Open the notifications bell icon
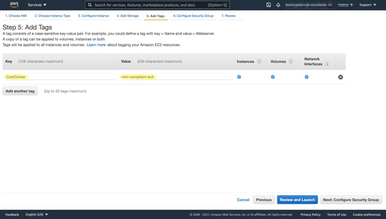This screenshot has height=219, width=386. tap(278, 4)
